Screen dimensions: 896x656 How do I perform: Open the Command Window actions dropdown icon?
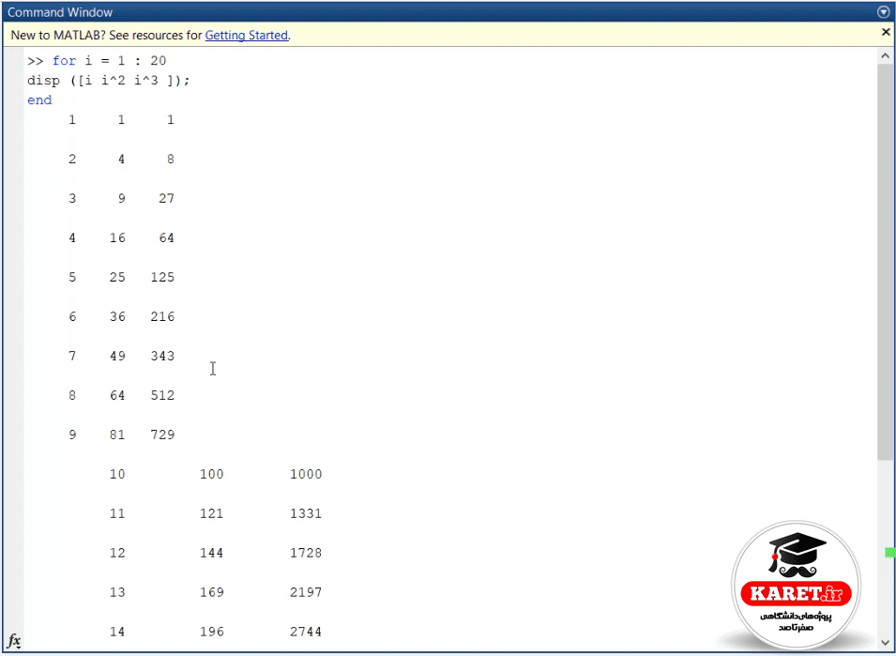884,12
